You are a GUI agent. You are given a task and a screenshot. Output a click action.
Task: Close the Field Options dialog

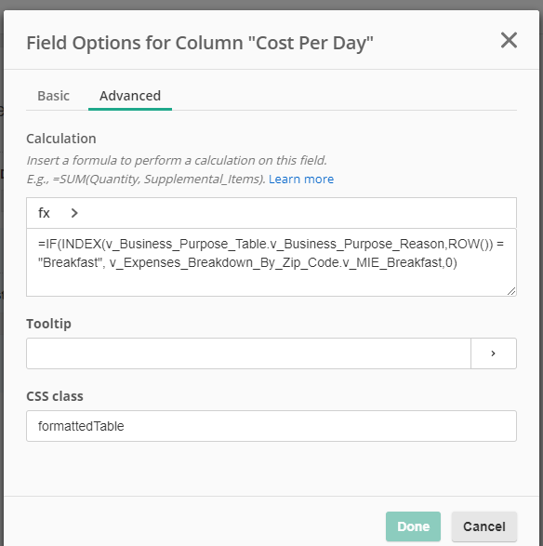pyautogui.click(x=509, y=40)
